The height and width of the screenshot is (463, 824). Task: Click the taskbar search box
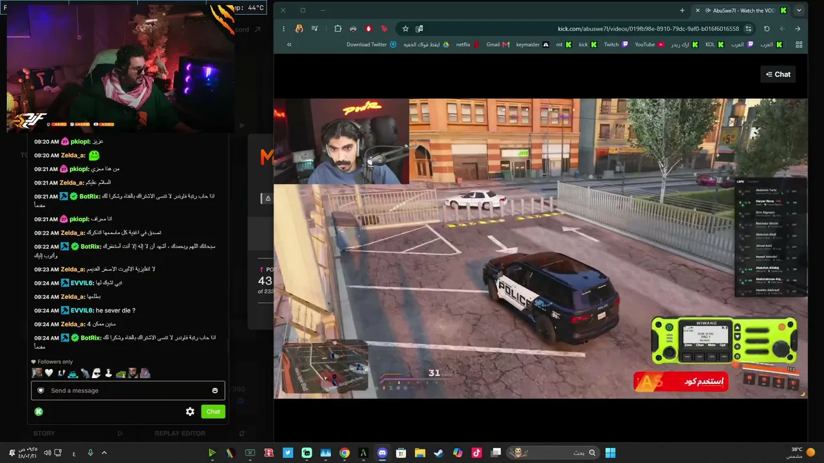[553, 453]
